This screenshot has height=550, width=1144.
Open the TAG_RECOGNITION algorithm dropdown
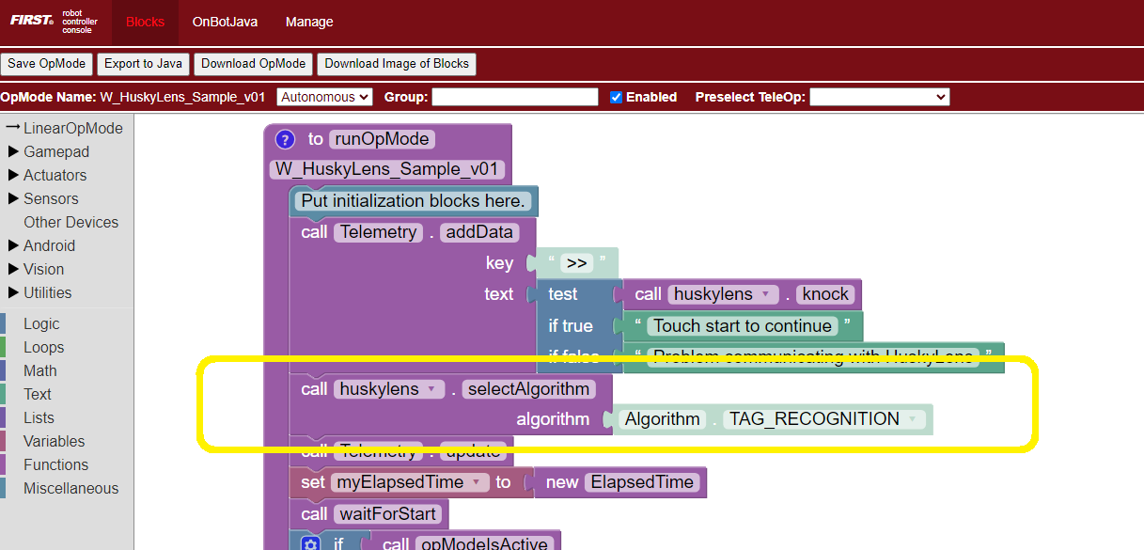pos(910,419)
